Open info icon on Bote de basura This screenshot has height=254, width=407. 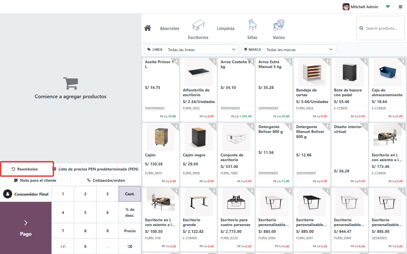click(365, 61)
